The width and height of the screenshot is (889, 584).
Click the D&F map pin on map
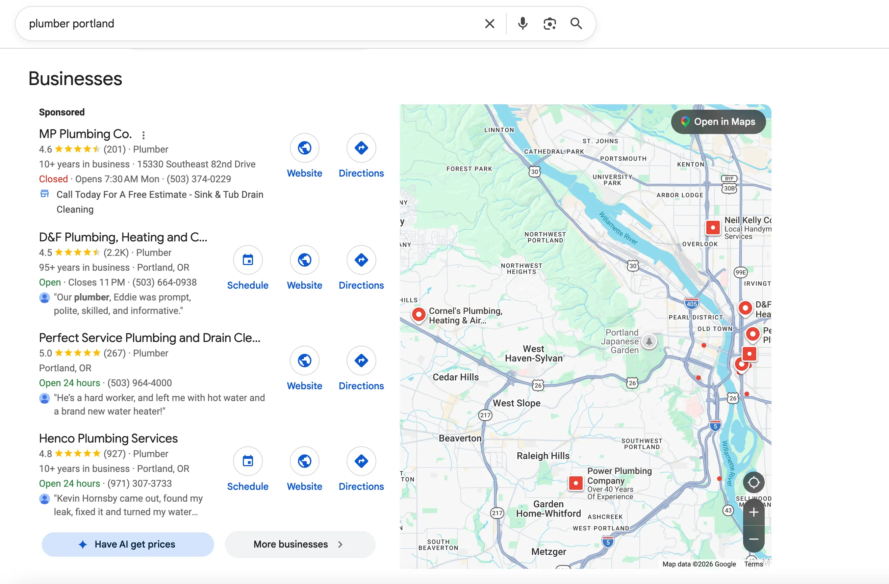[x=745, y=309]
